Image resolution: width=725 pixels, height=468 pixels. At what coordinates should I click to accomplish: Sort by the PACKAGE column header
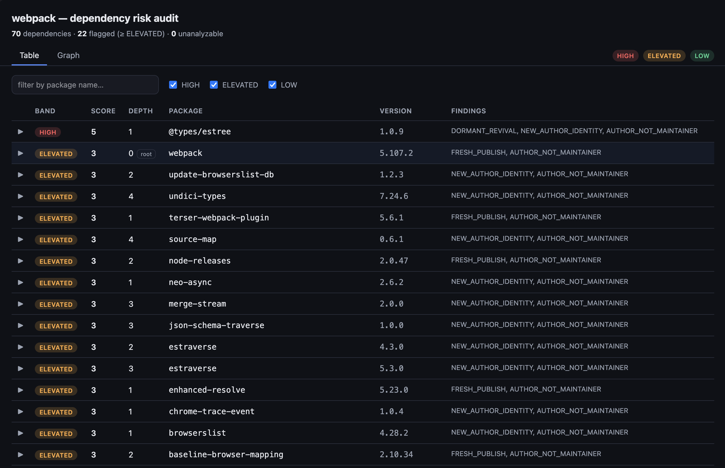[x=185, y=111]
